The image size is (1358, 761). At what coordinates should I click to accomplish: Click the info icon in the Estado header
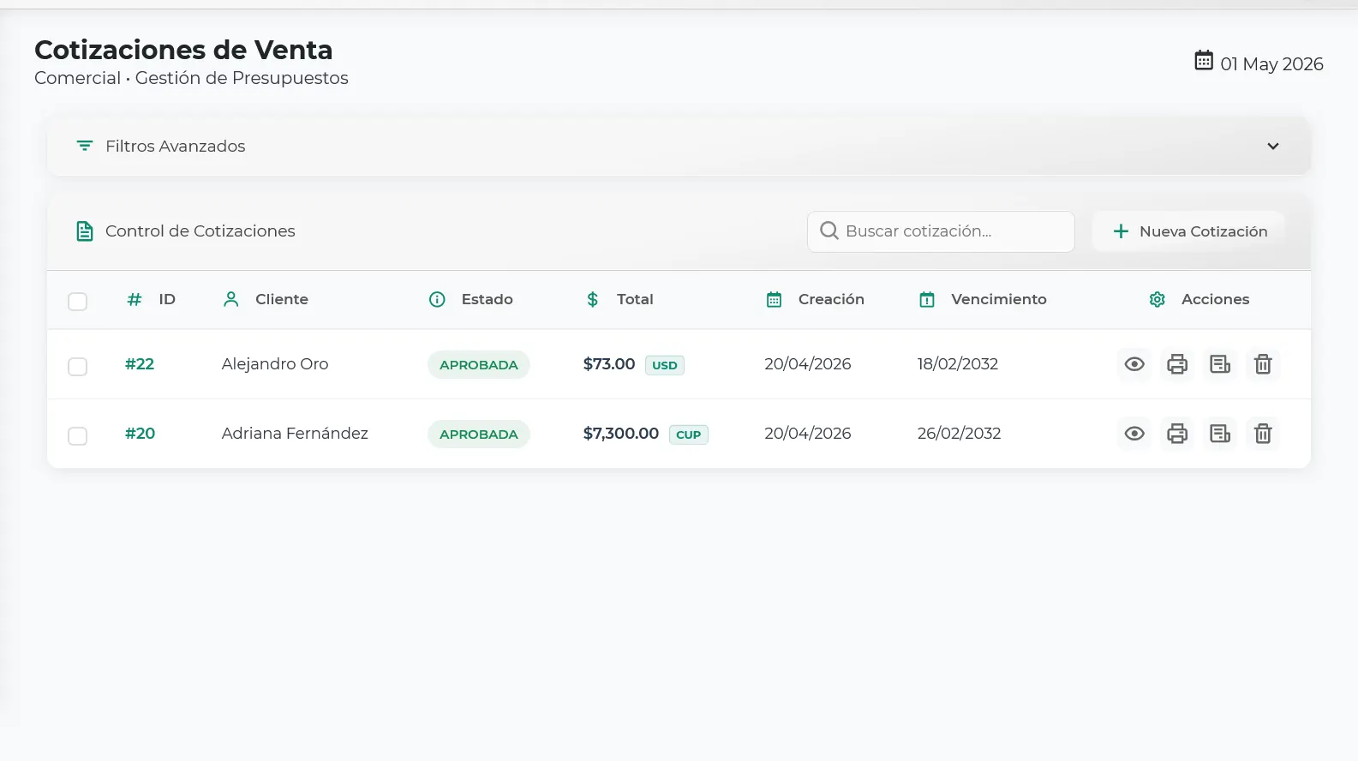[x=437, y=299]
